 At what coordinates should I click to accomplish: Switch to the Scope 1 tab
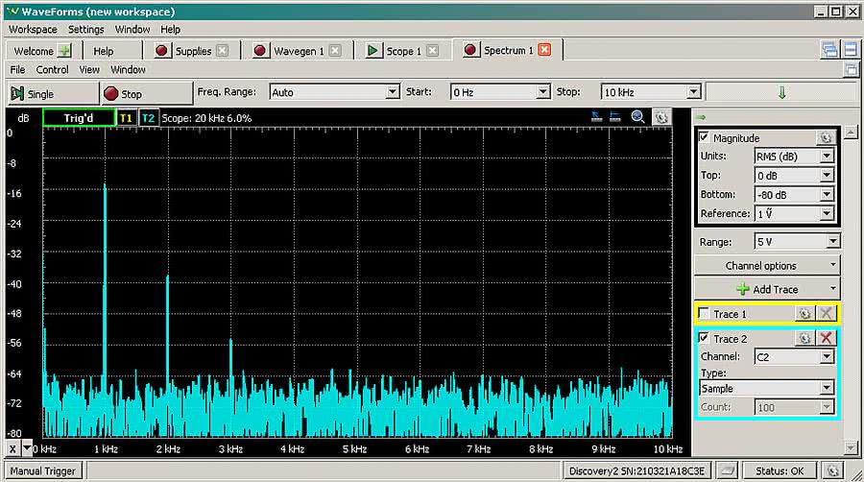click(400, 51)
